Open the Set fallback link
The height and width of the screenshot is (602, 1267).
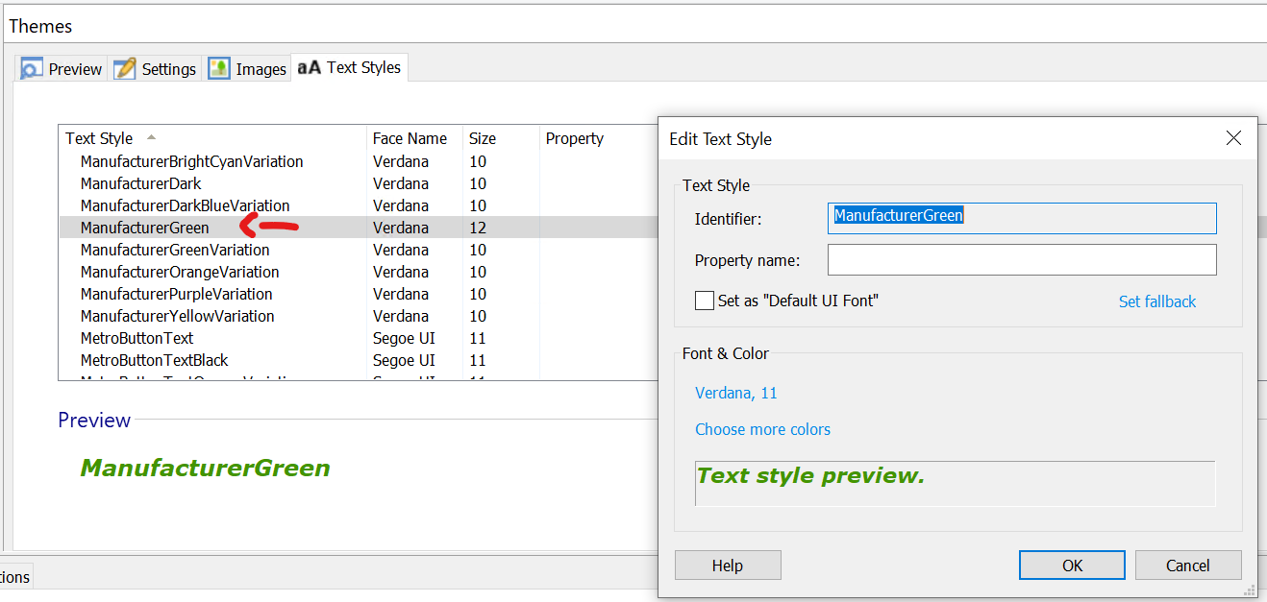(1156, 301)
